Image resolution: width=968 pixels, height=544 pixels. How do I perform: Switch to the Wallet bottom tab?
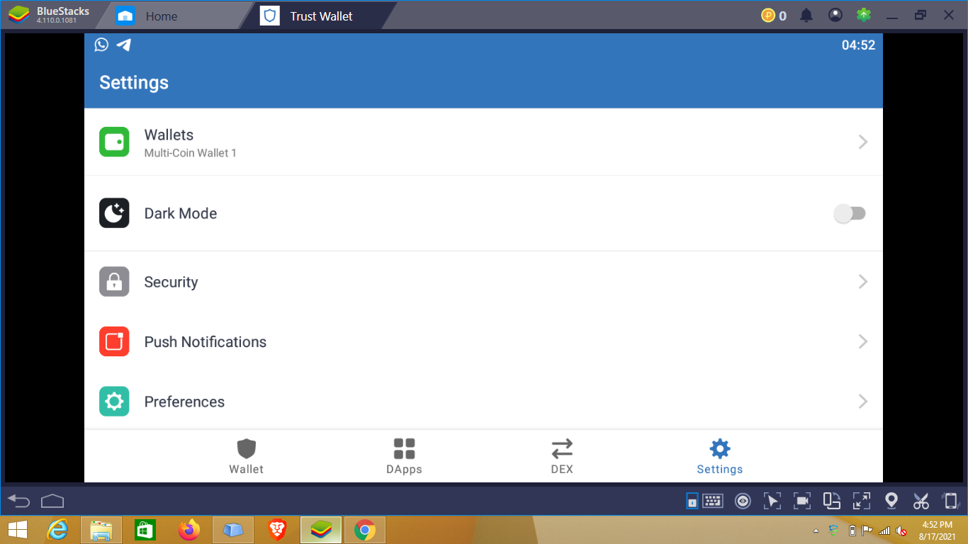[246, 456]
